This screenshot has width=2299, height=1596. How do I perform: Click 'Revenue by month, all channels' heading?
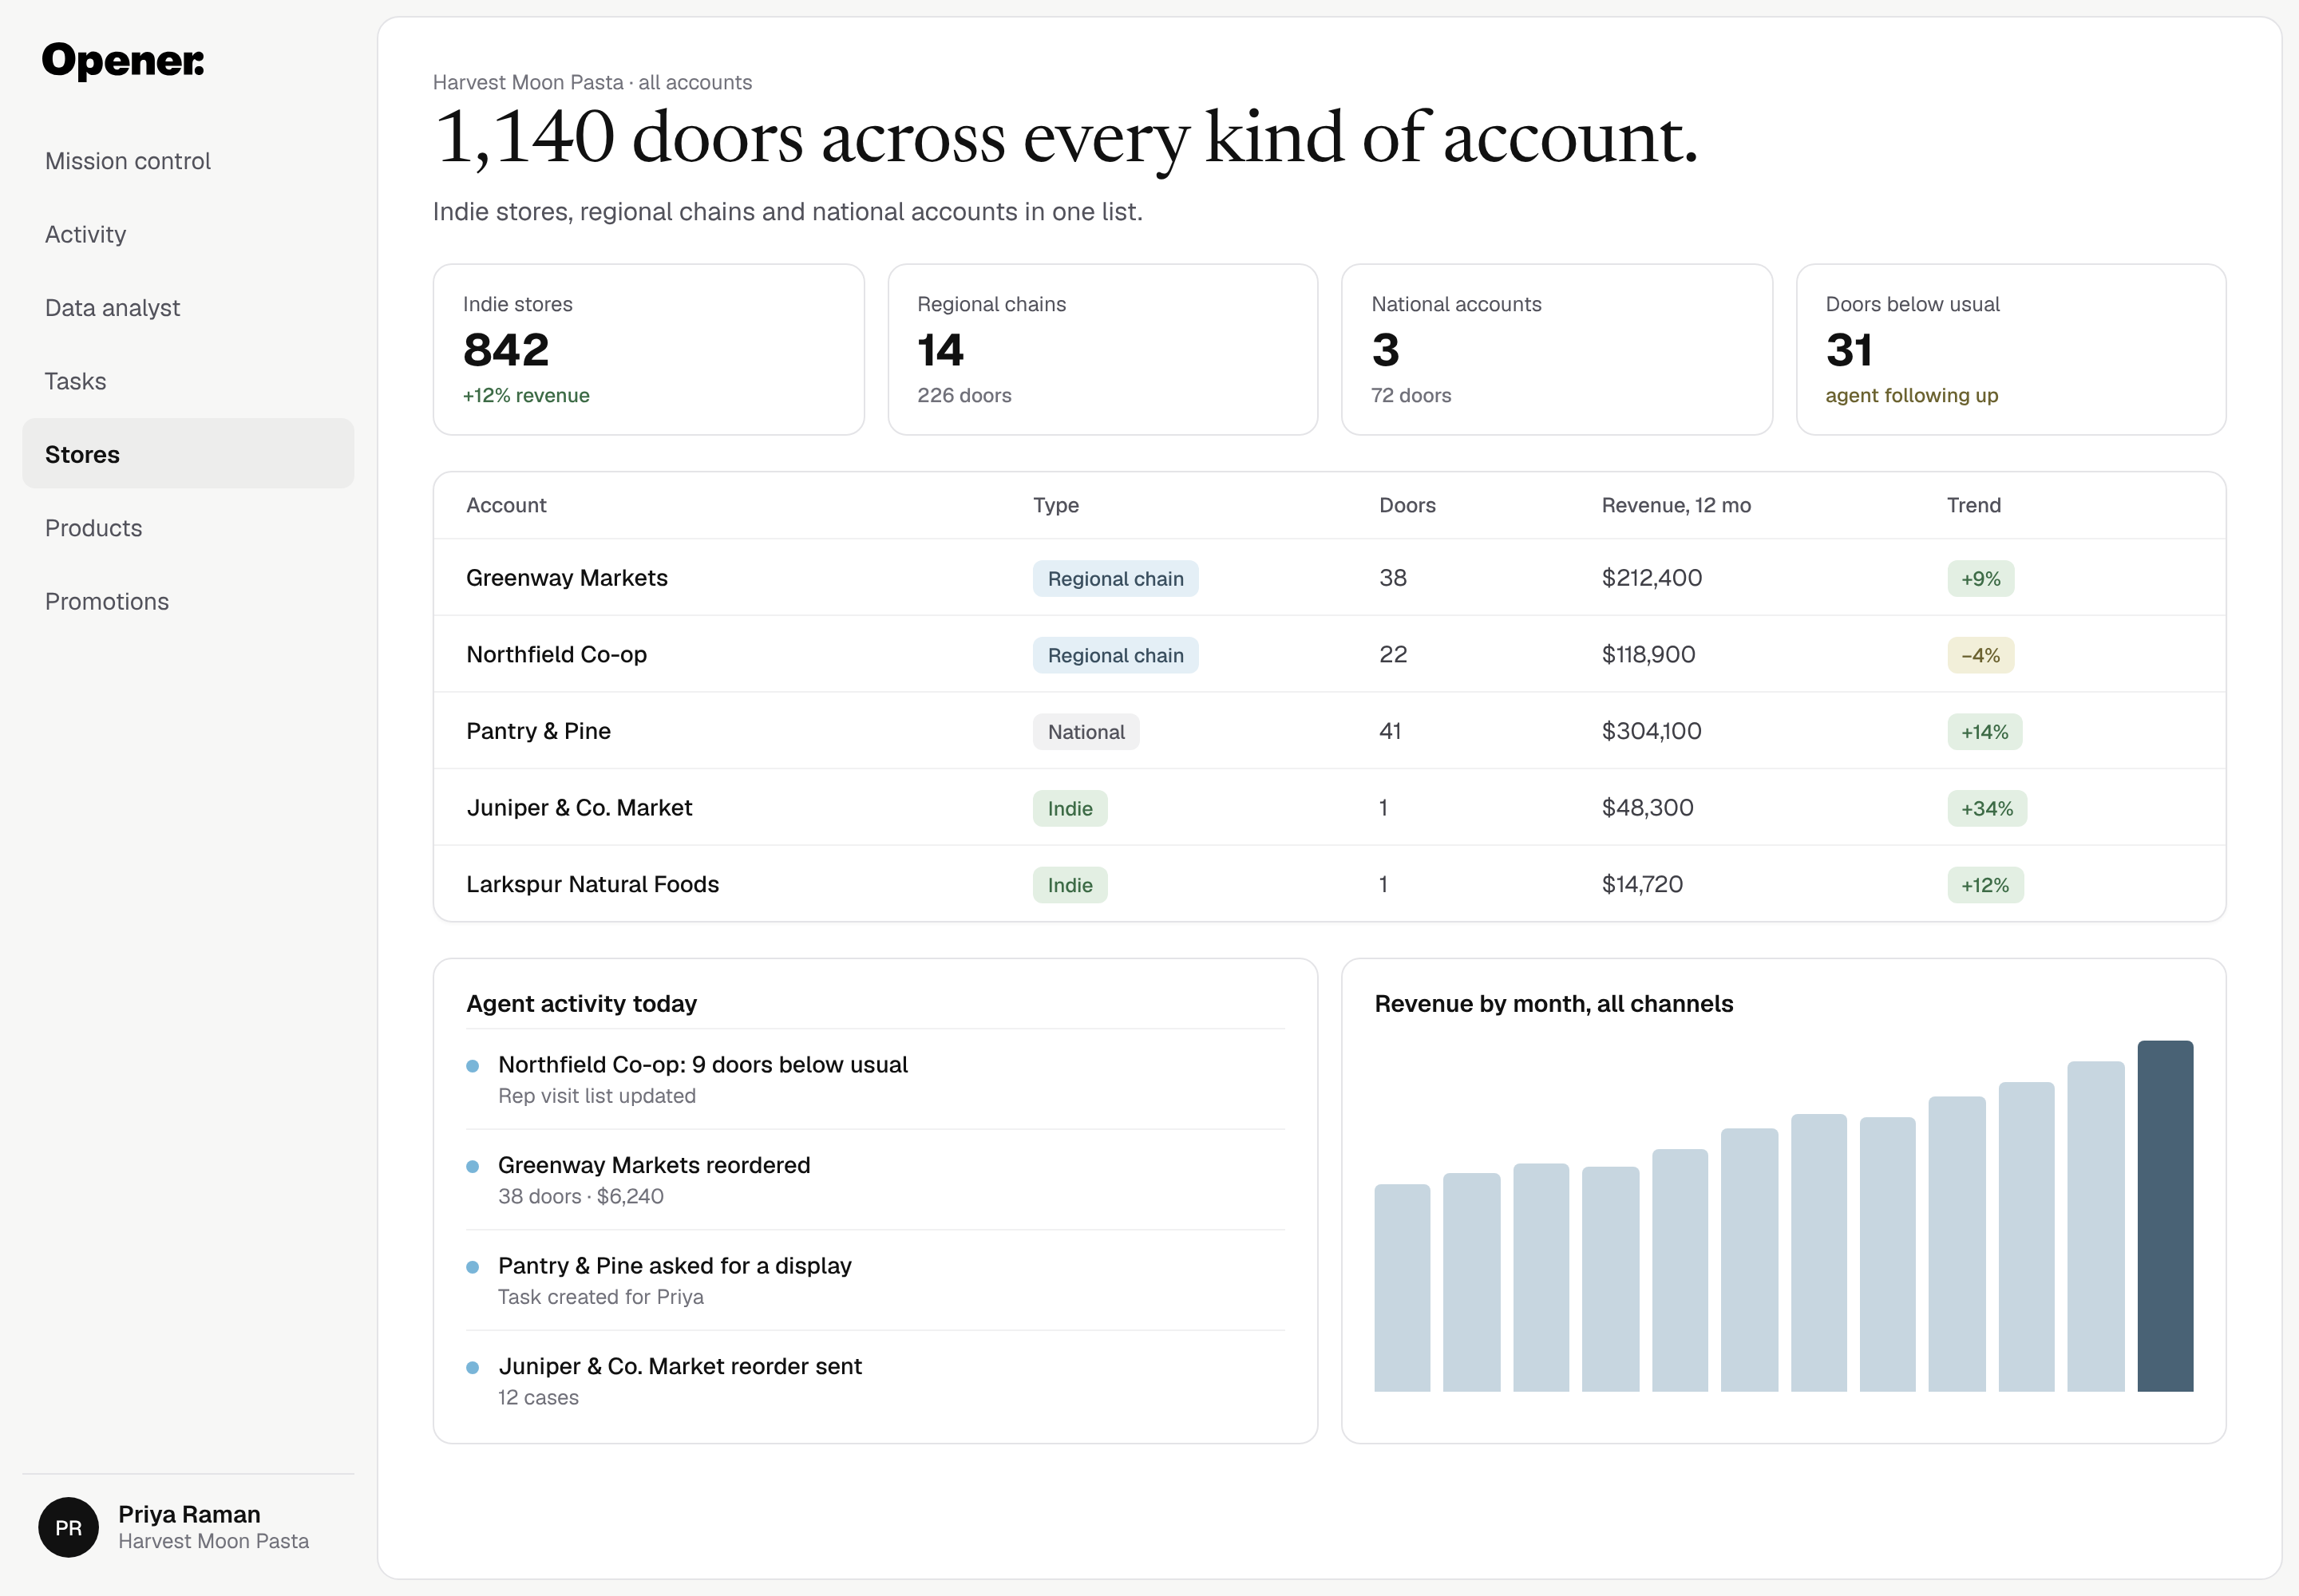[x=1553, y=1003]
